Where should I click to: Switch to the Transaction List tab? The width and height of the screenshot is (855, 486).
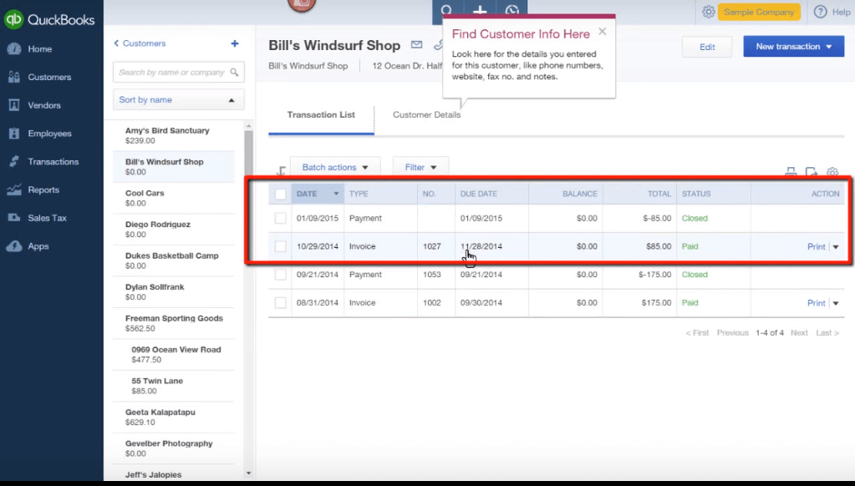click(x=321, y=115)
